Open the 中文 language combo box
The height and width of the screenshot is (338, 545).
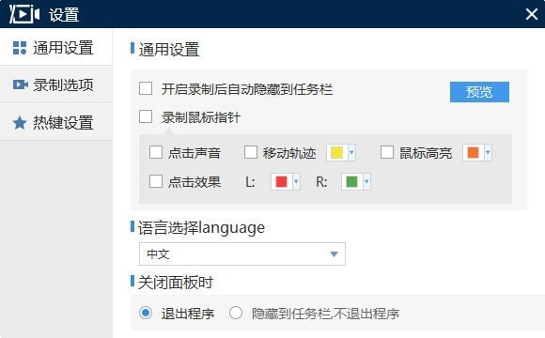click(242, 253)
